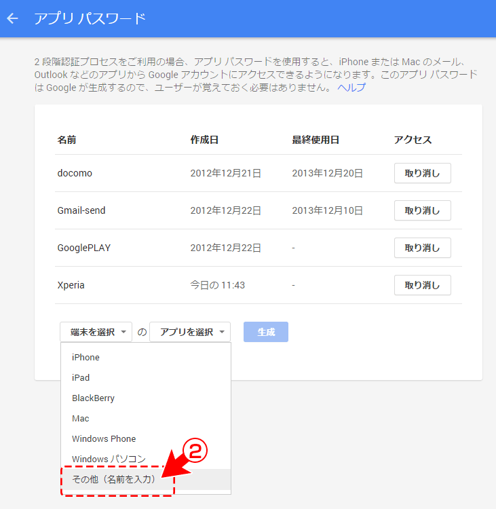Select その他（名前を入力）option
The width and height of the screenshot is (496, 509).
[x=146, y=479]
